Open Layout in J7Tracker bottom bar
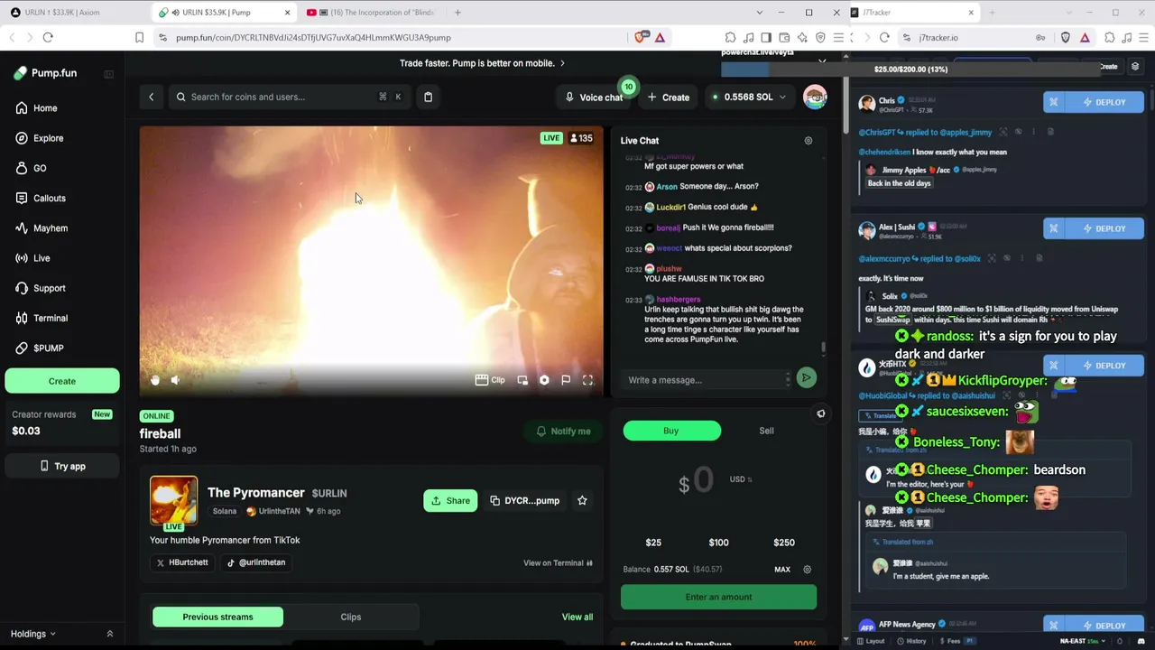The width and height of the screenshot is (1155, 650). (871, 641)
